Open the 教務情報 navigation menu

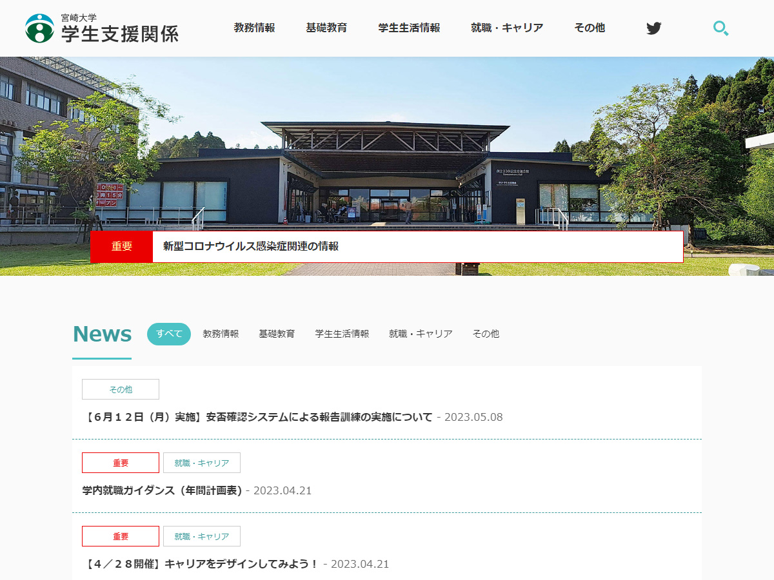254,28
